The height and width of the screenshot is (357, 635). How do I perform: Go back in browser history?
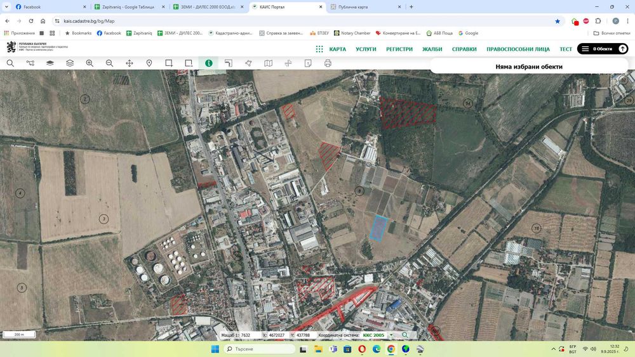click(7, 21)
